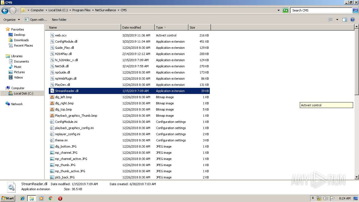Image resolution: width=359 pixels, height=202 pixels.
Task: Click the vertical scrollbar down arrow
Action: coord(356,177)
